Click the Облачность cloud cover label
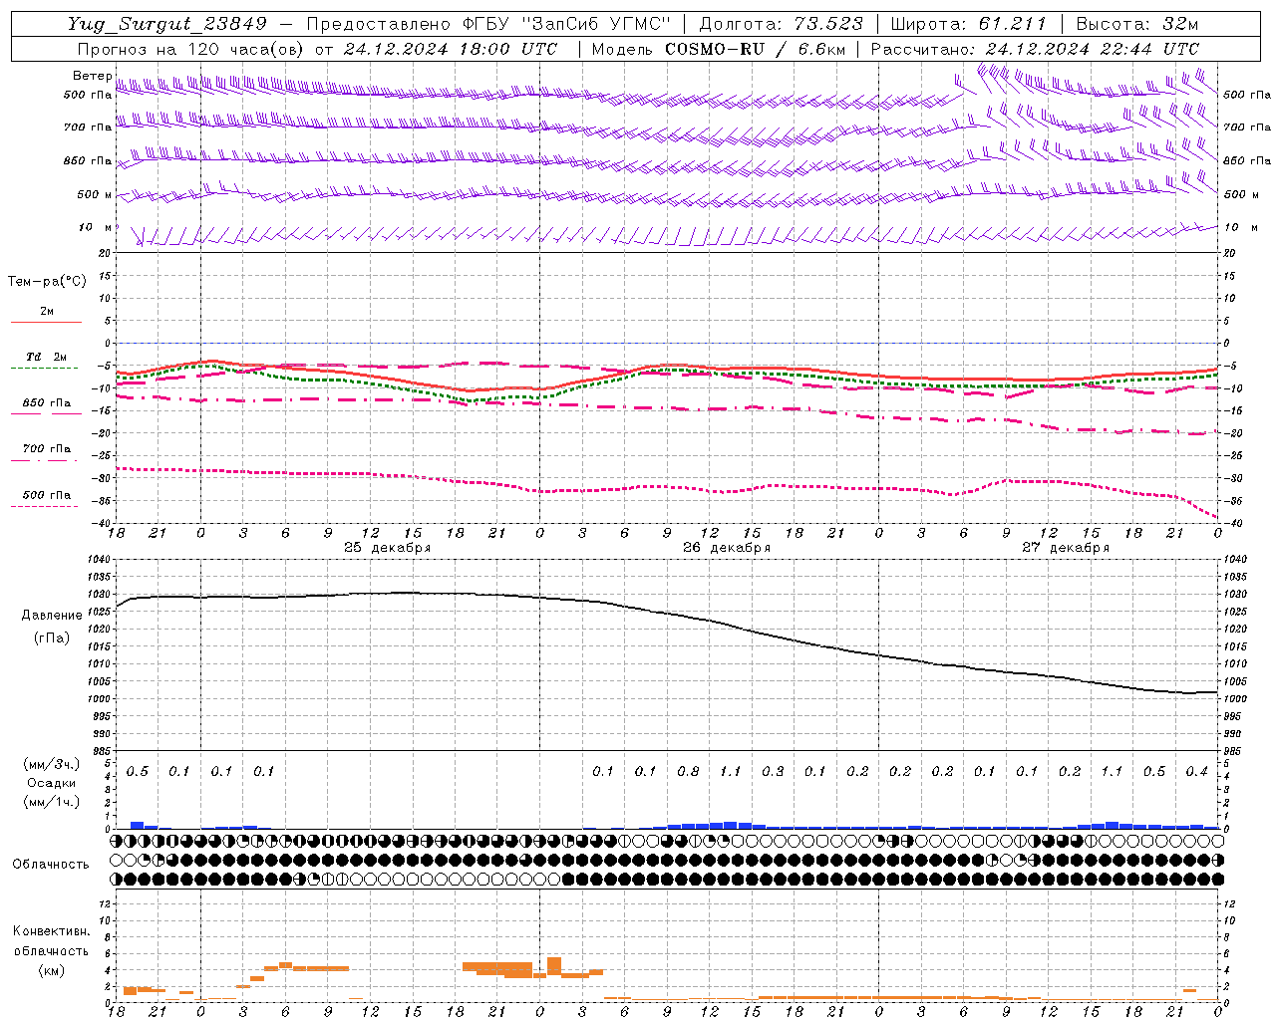The image size is (1276, 1020). [51, 865]
